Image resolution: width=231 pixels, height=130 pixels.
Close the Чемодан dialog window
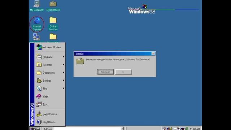point(153,53)
